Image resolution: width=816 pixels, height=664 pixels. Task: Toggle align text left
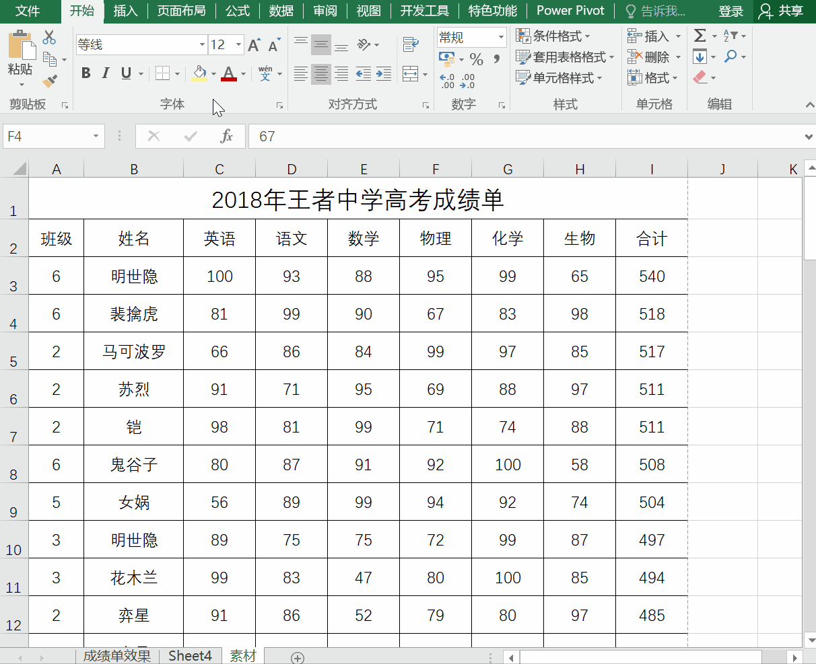(x=301, y=74)
